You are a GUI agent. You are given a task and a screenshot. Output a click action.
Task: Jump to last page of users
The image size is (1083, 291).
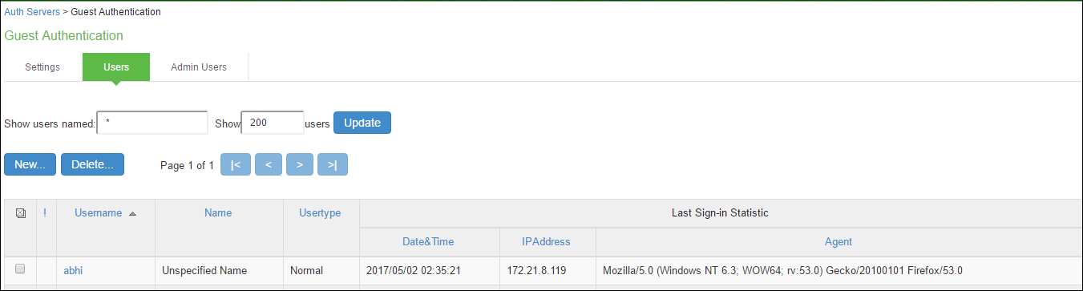333,164
